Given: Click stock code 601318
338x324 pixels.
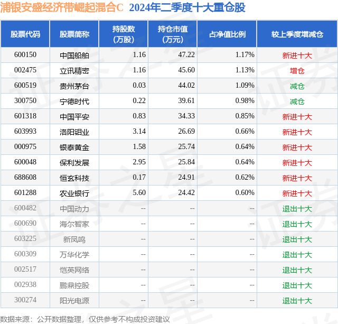Looking at the screenshot, I should tap(25, 116).
